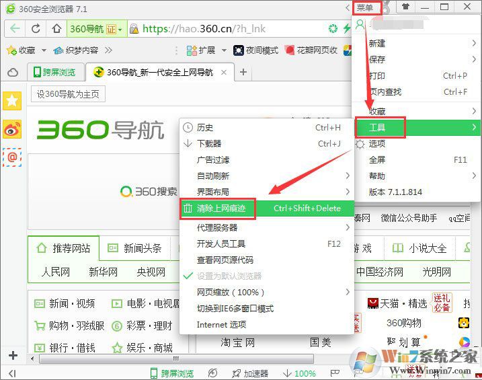The image size is (482, 380).
Task: Enable 夜间模式 night mode
Action: click(255, 50)
